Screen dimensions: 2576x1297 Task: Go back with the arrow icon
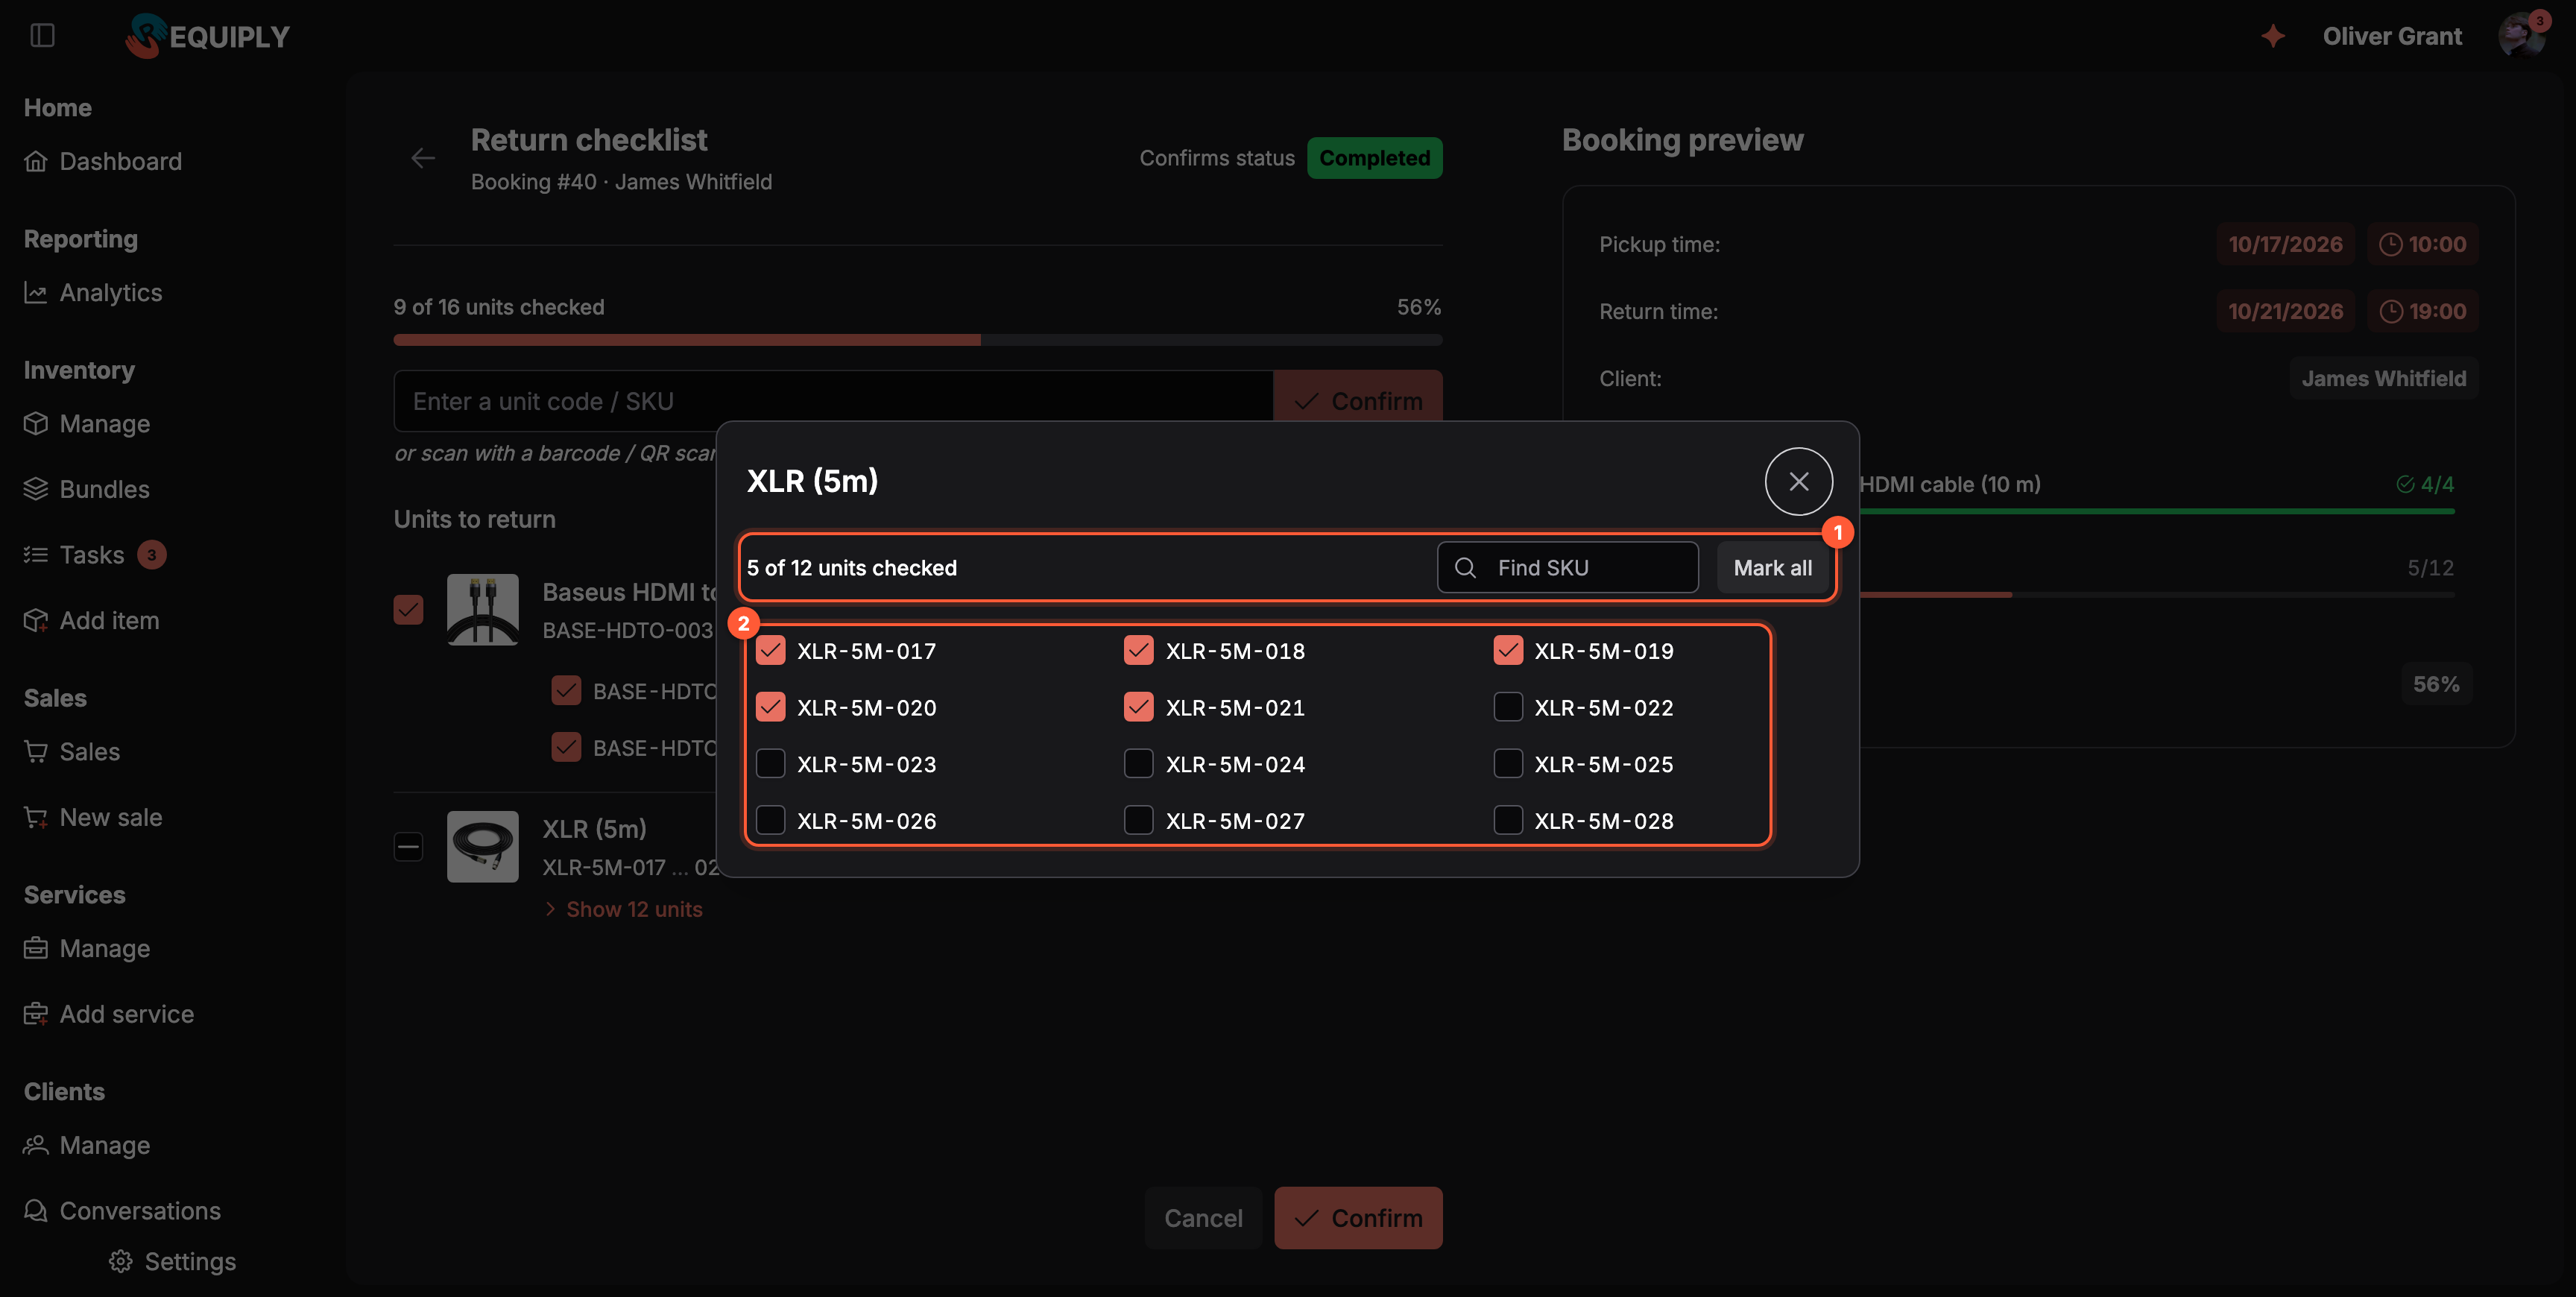pyautogui.click(x=423, y=158)
